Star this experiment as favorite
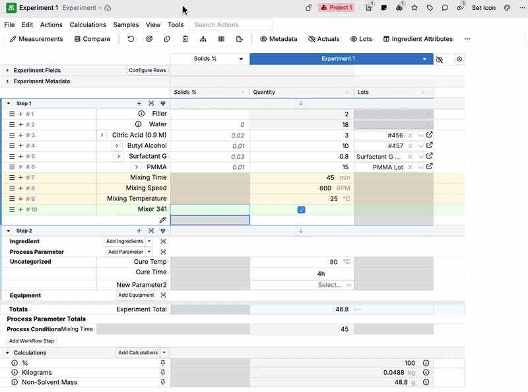This screenshot has width=528, height=392. pos(414,8)
